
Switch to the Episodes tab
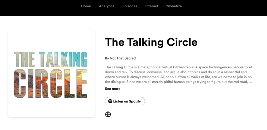click(x=130, y=6)
